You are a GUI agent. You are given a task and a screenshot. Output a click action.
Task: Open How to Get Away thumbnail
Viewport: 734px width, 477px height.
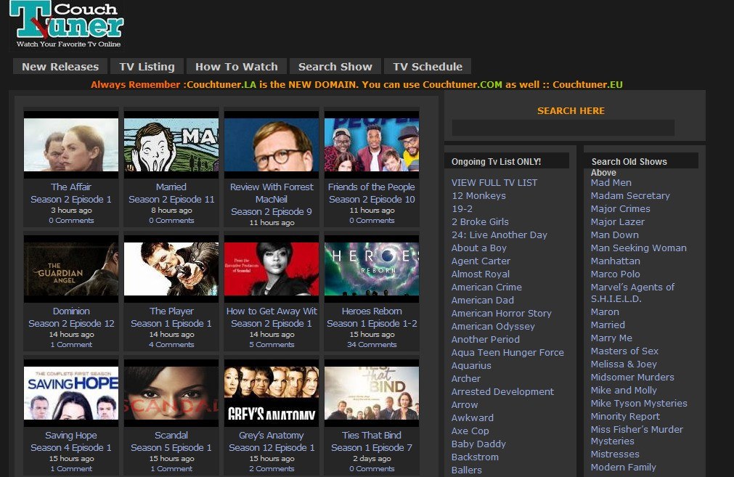[272, 269]
